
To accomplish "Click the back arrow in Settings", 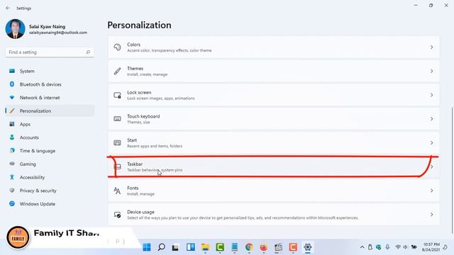I will tap(8, 8).
